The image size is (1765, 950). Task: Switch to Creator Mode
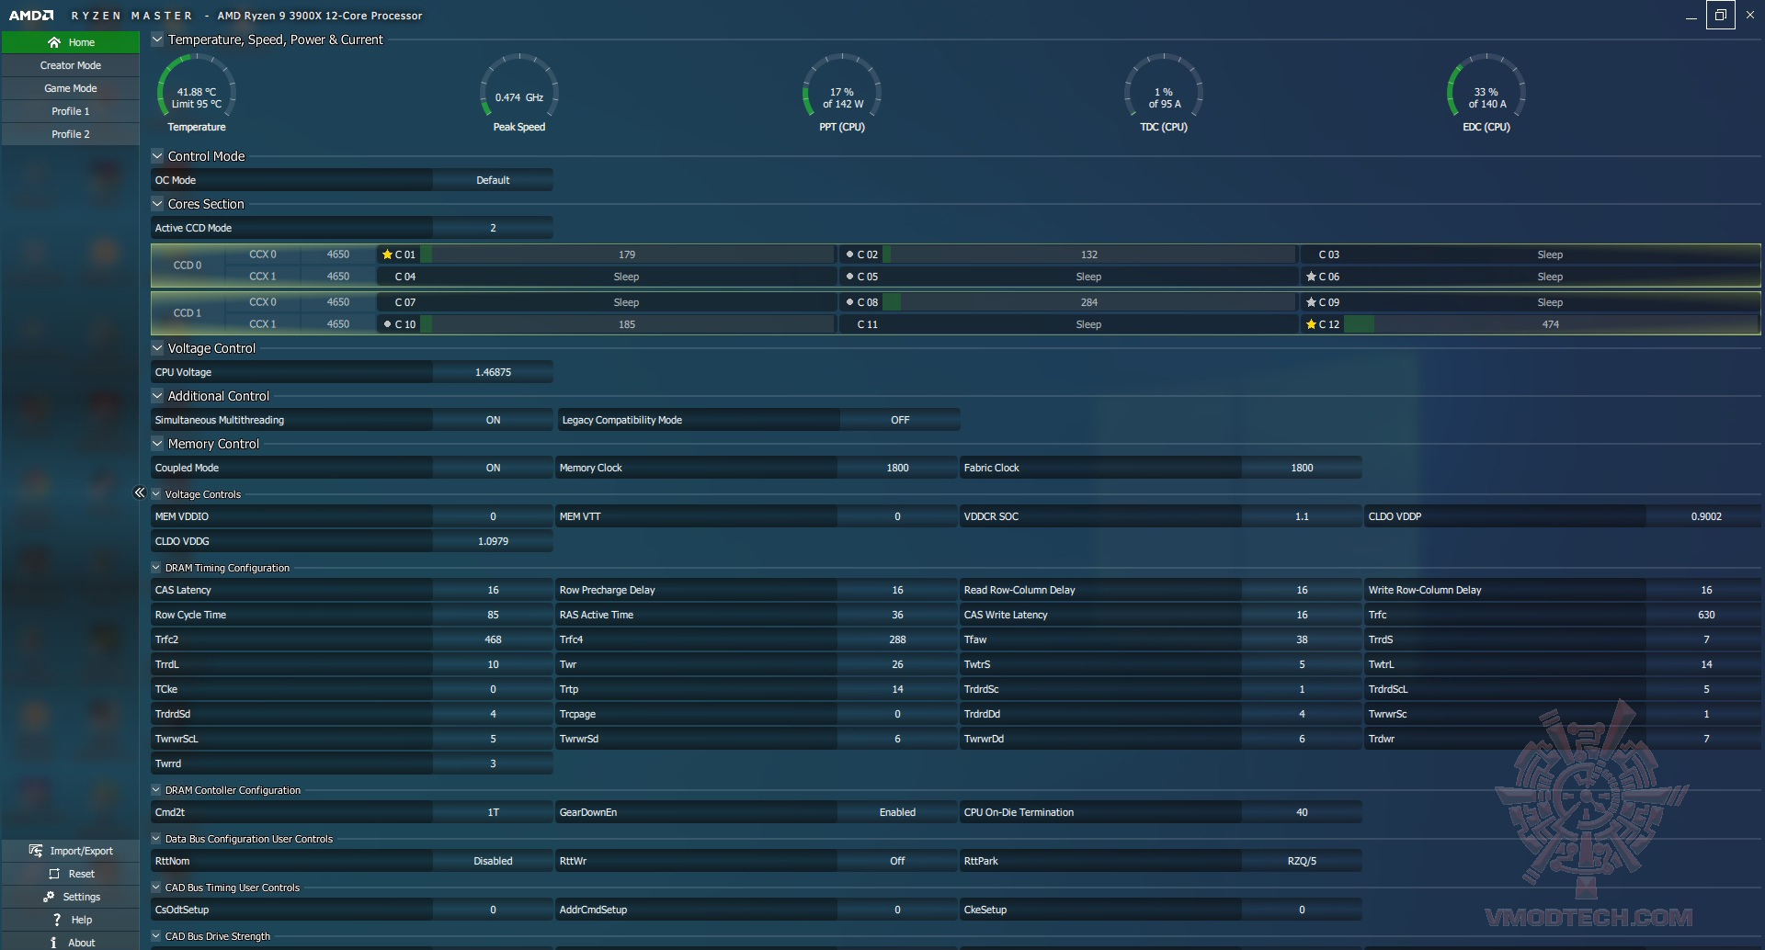click(71, 65)
